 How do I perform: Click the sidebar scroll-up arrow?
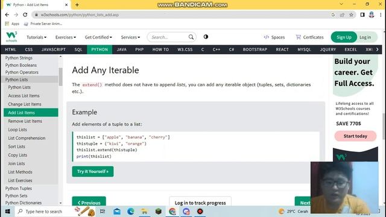click(x=60, y=57)
